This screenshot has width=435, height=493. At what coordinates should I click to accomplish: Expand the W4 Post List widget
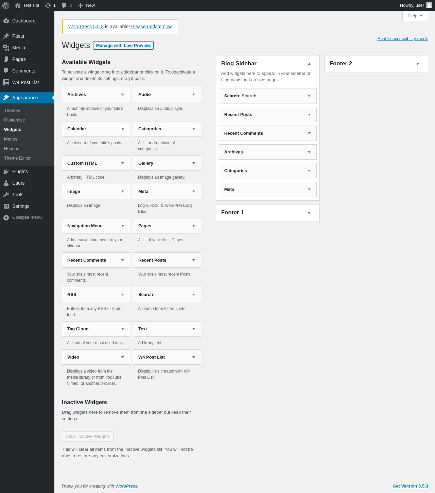coord(194,357)
